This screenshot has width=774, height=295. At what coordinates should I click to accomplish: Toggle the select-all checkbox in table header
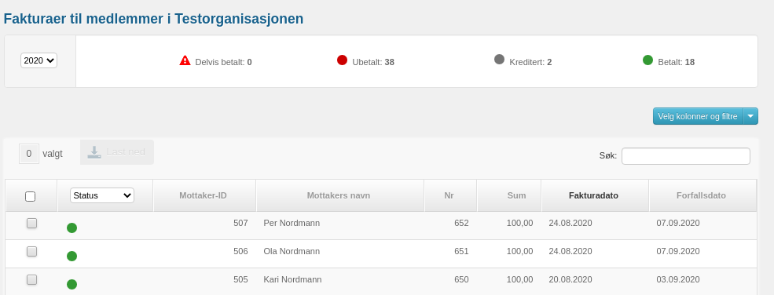pyautogui.click(x=30, y=196)
